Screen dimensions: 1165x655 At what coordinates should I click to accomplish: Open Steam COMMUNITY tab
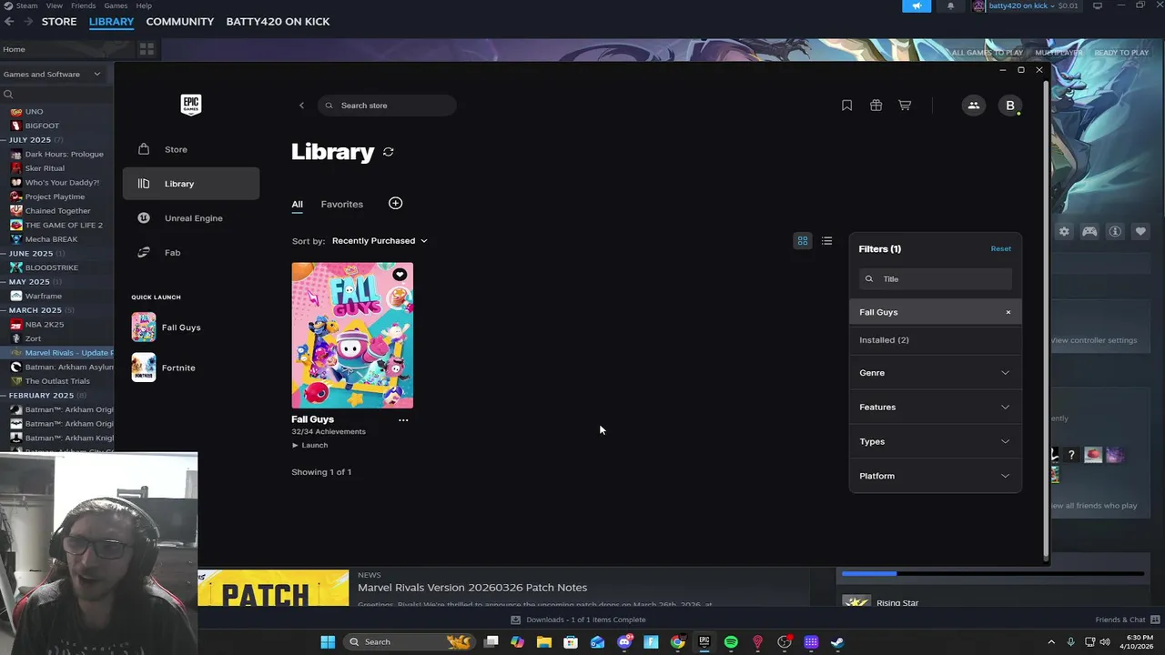point(180,21)
